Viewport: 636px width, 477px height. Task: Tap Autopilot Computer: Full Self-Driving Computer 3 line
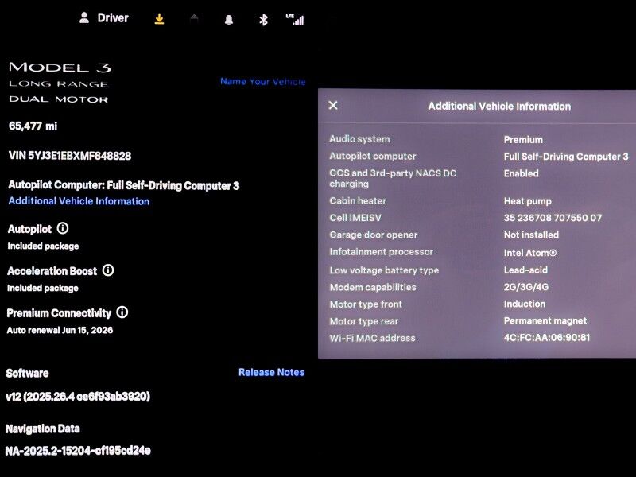(x=124, y=185)
